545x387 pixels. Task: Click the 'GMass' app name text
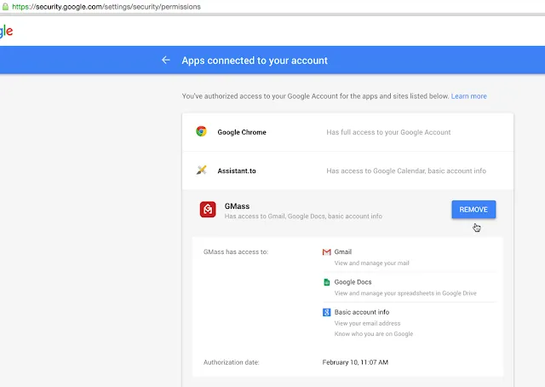coord(237,206)
